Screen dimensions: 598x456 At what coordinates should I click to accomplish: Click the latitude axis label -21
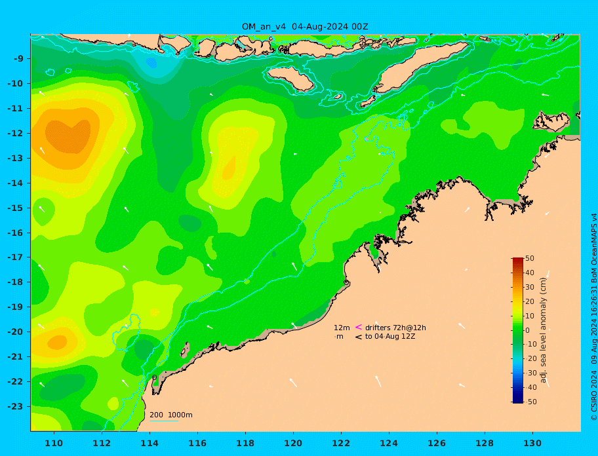(16, 357)
